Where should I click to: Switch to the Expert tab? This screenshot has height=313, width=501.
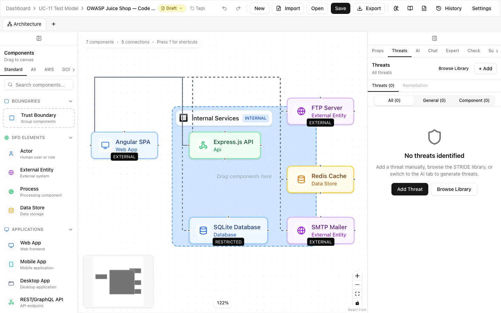point(452,51)
